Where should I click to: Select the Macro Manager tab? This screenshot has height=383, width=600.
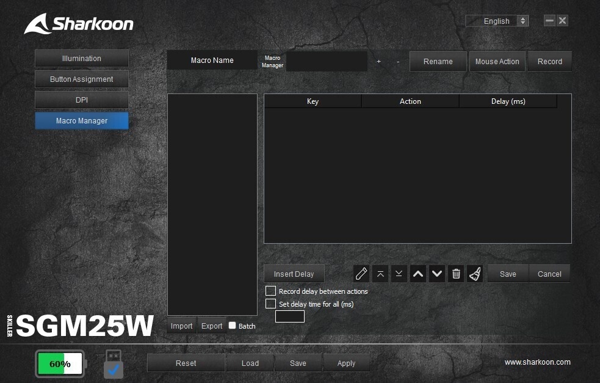[82, 121]
